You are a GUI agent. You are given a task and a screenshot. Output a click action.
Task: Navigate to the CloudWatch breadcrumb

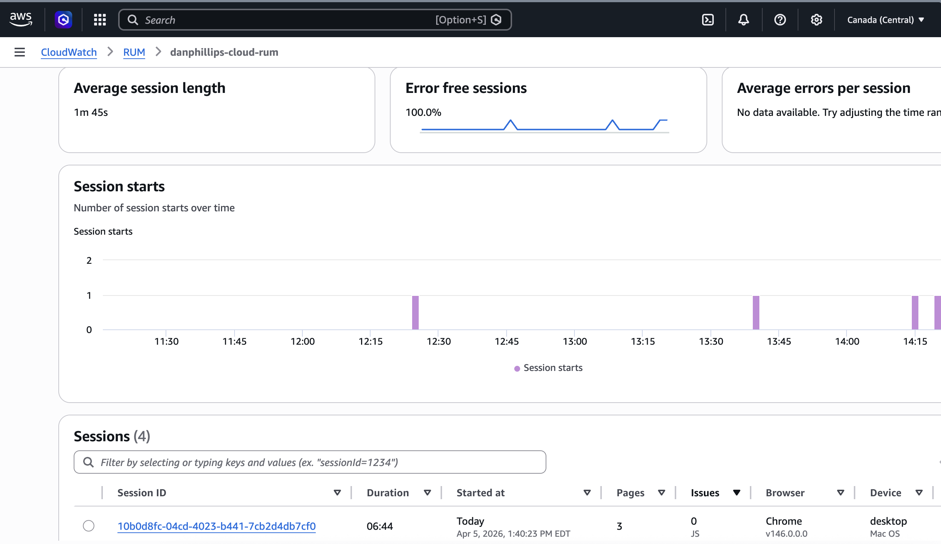[x=69, y=52]
